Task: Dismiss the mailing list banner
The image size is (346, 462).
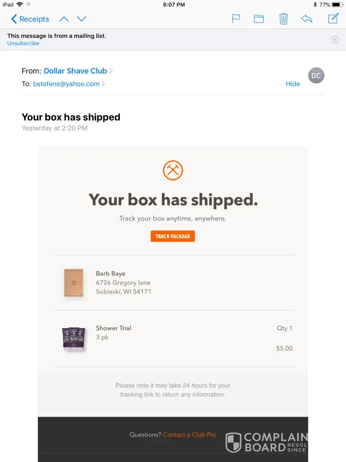Action: point(335,40)
